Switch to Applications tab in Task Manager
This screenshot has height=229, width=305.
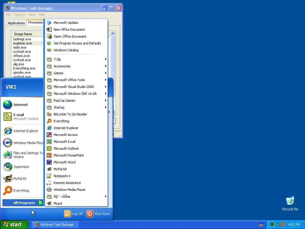tap(16, 23)
